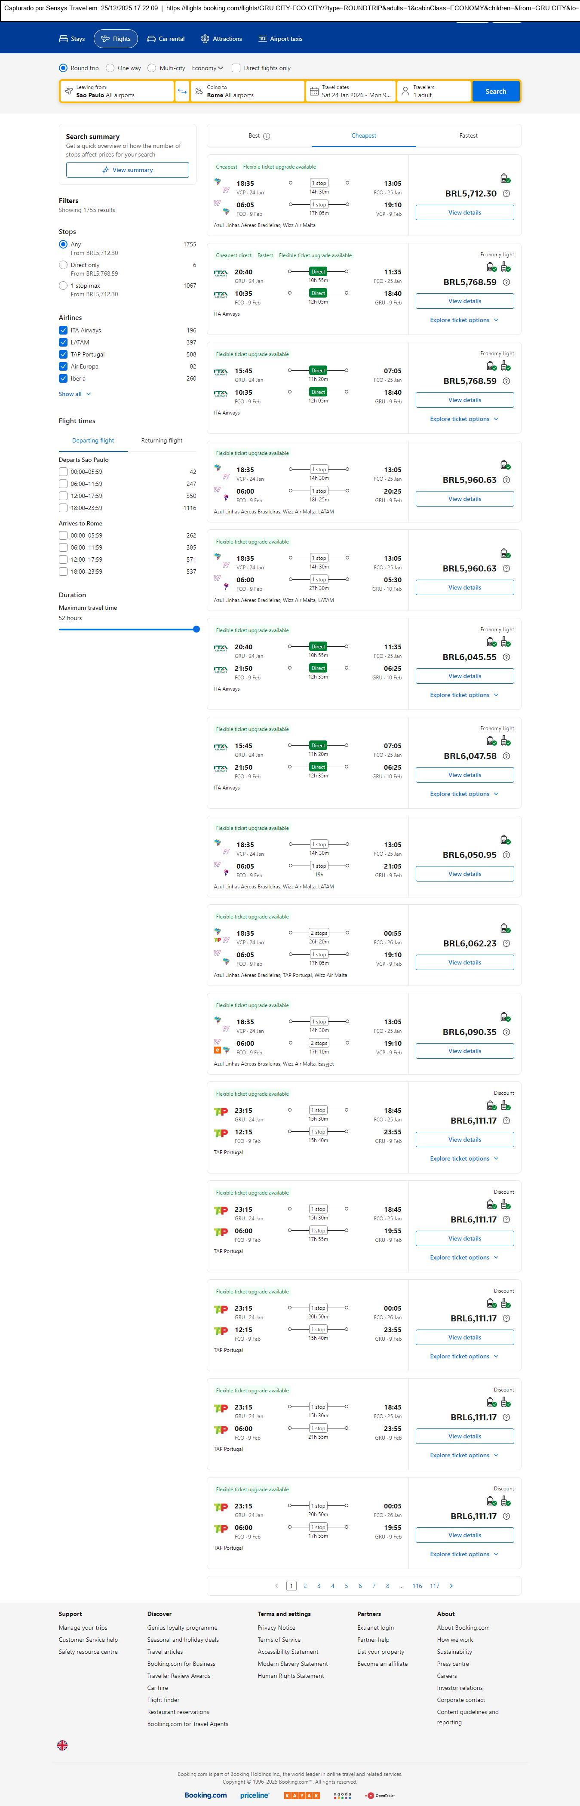Switch to the Fastest sorting tab

coord(468,135)
